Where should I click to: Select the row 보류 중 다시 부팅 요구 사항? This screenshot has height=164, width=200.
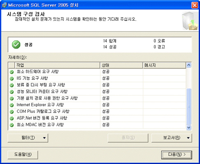[x=97, y=85]
